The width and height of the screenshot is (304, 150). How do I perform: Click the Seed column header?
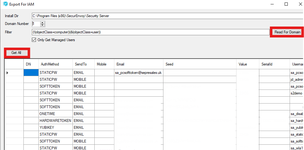(x=200, y=64)
